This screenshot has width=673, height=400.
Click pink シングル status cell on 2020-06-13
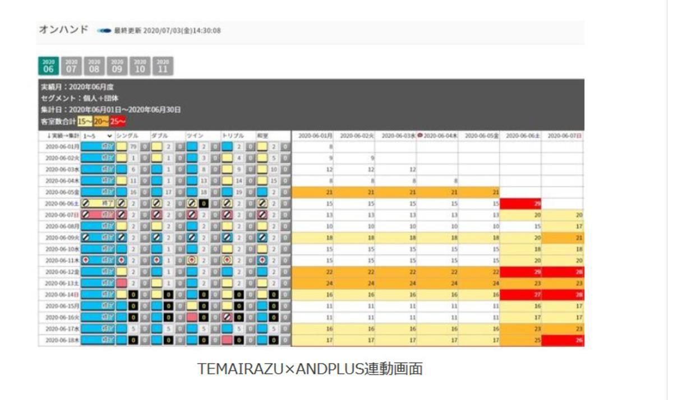tap(122, 283)
